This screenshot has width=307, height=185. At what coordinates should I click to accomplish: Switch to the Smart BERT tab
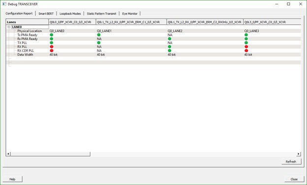point(46,14)
